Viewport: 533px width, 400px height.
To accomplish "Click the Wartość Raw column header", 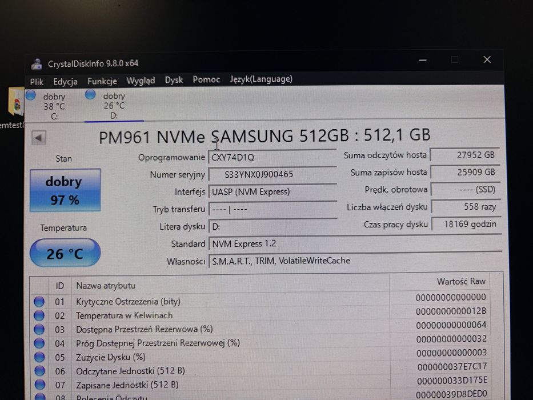I will click(x=439, y=281).
